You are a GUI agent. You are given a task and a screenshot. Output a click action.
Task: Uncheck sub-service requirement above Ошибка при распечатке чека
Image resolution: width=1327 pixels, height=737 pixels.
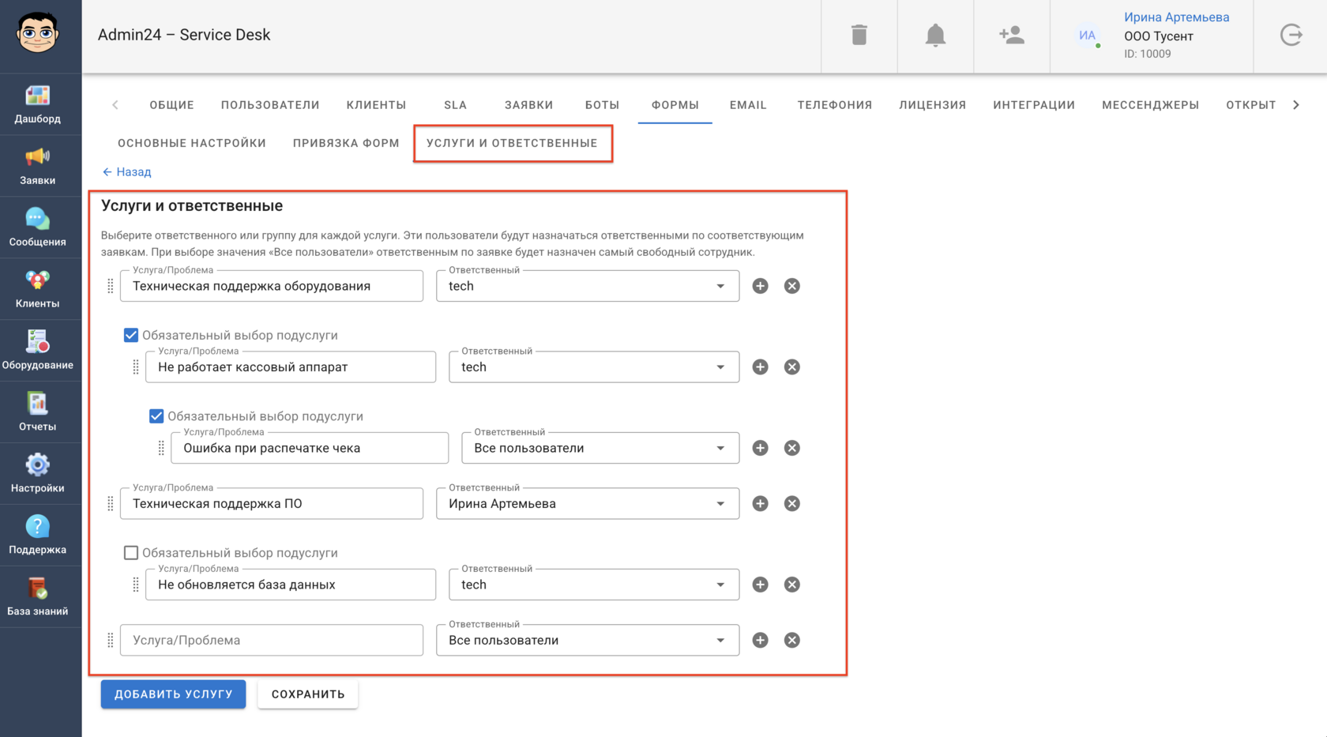[x=156, y=416]
